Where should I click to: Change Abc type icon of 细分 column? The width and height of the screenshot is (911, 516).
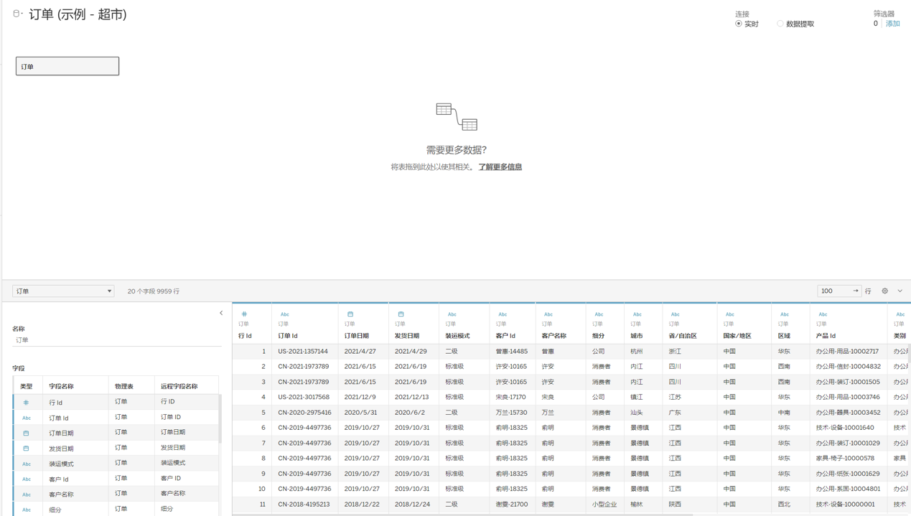[599, 314]
